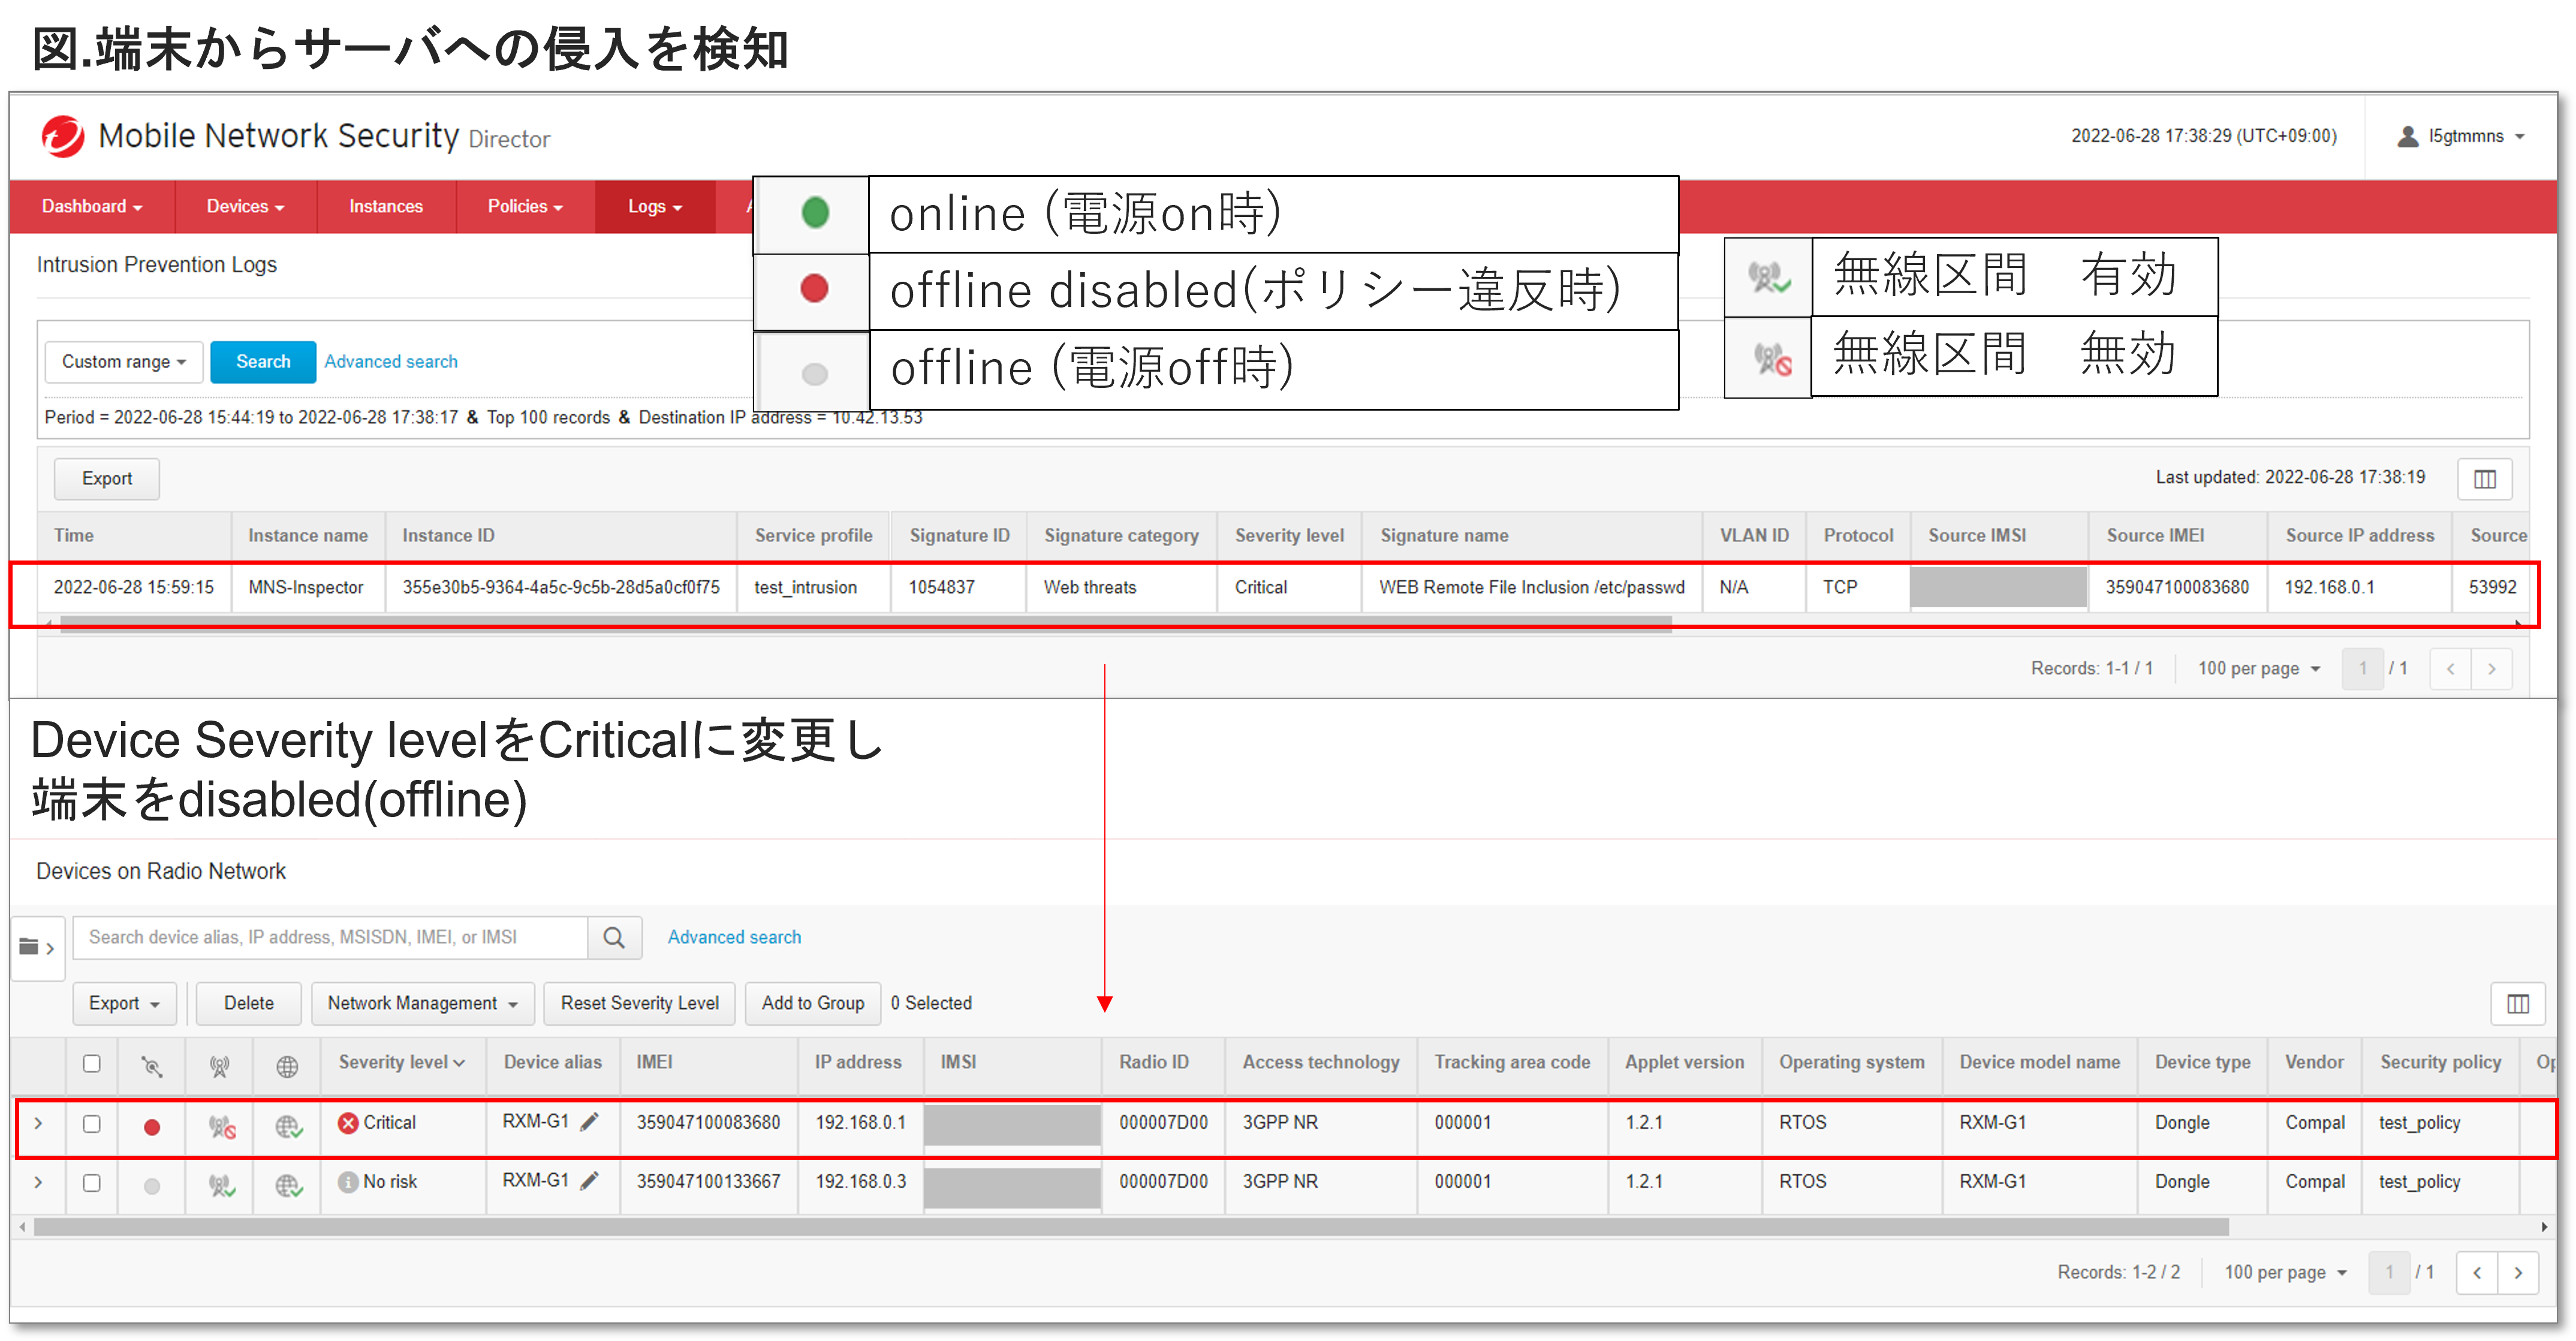Click red offline disabled dot for 359047100083680
Screen dimensions: 2576x1341
click(151, 1127)
